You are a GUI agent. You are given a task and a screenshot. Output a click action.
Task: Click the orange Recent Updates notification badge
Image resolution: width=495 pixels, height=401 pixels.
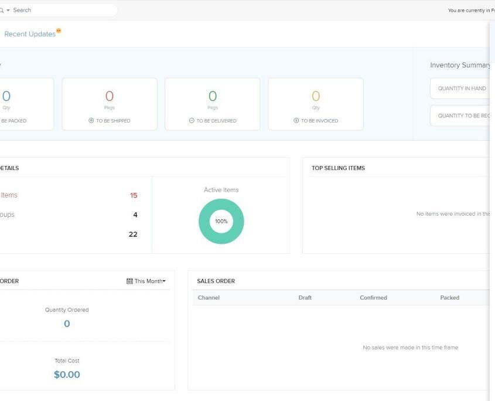(x=59, y=30)
